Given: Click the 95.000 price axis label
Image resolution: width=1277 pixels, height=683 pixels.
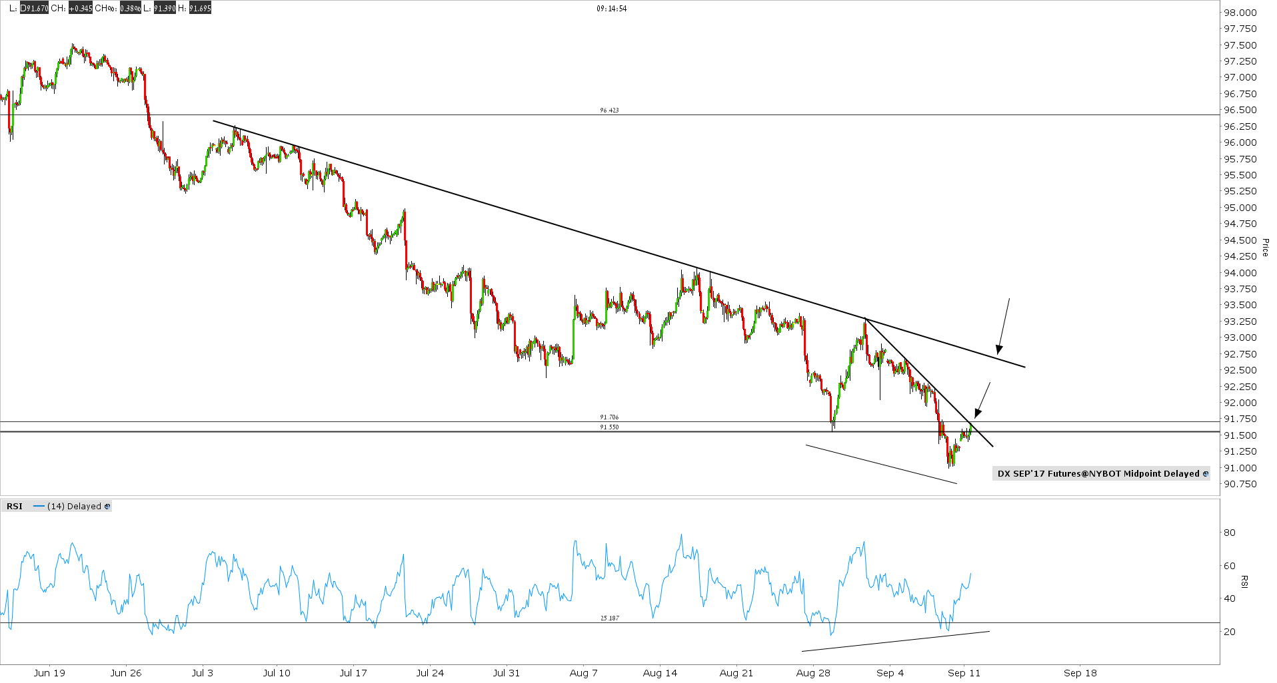Looking at the screenshot, I should coord(1240,208).
